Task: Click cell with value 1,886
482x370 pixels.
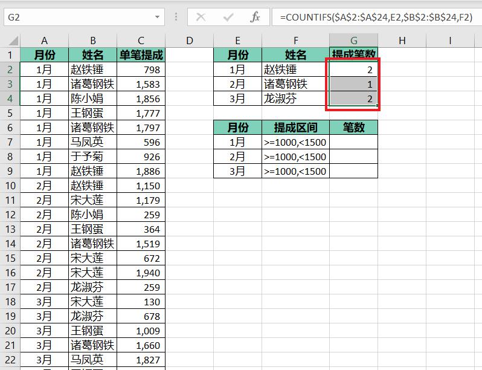Action: click(x=141, y=171)
